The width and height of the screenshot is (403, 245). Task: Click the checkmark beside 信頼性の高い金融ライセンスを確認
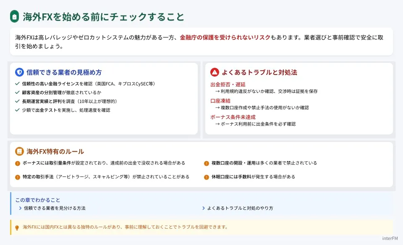(x=17, y=84)
